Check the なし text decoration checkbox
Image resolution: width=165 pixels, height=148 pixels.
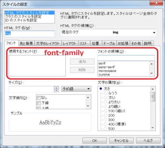pos(39,98)
